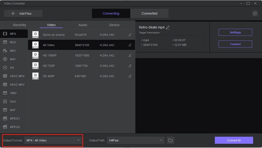Click the 1920*1080 resolution text

[x=82, y=55]
